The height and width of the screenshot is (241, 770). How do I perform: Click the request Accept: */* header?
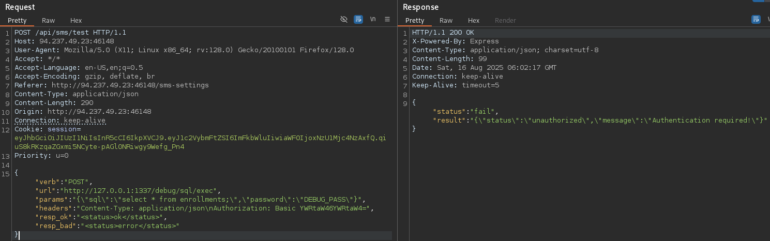(37, 59)
